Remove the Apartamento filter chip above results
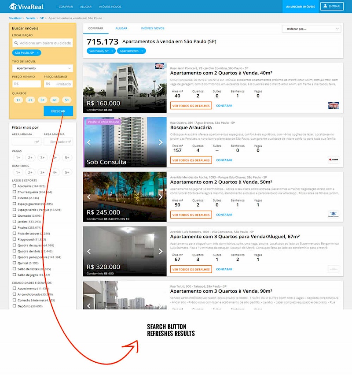This screenshot has width=352, height=375. [x=142, y=51]
